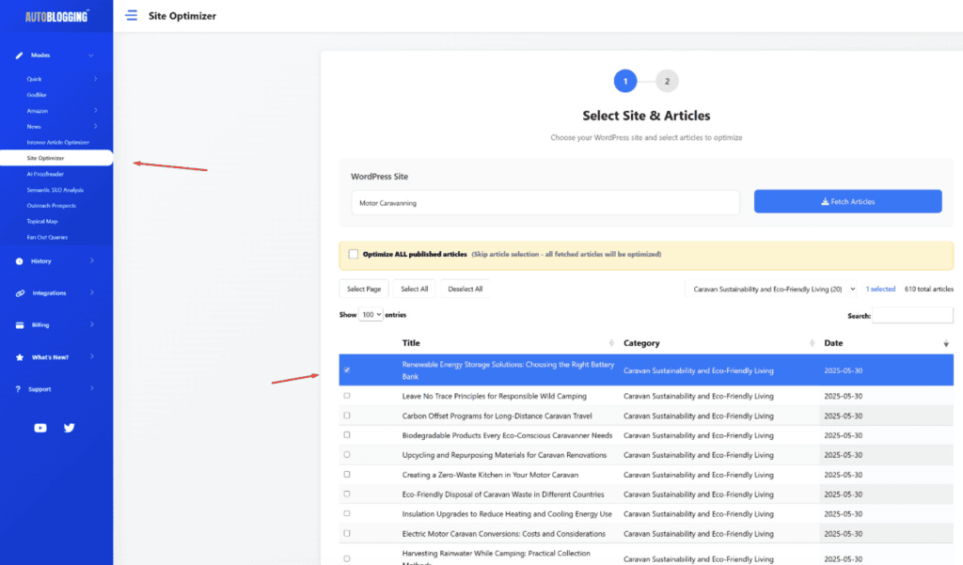
Task: Click the What's New star icon
Action: coord(20,357)
